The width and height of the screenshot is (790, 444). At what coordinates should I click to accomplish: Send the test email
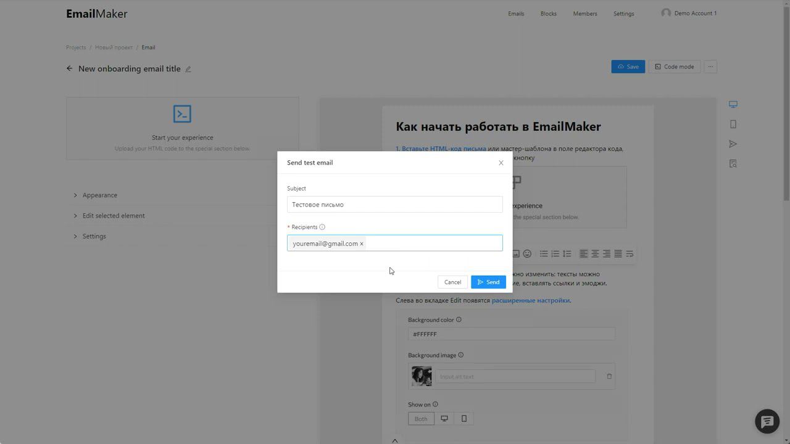[488, 282]
